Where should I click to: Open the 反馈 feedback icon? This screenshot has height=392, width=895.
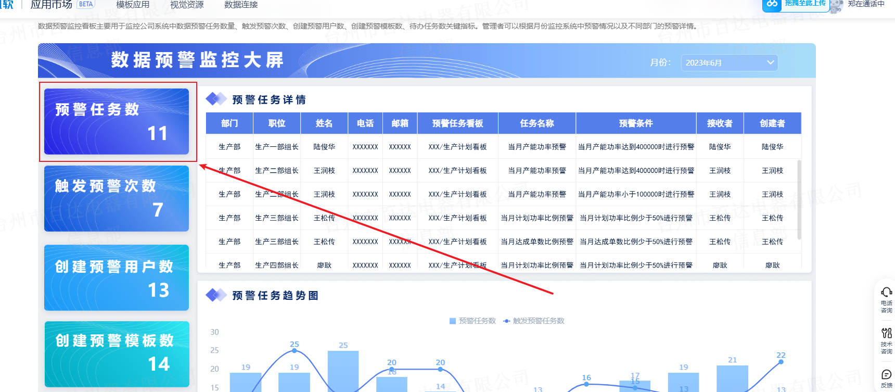click(x=886, y=378)
